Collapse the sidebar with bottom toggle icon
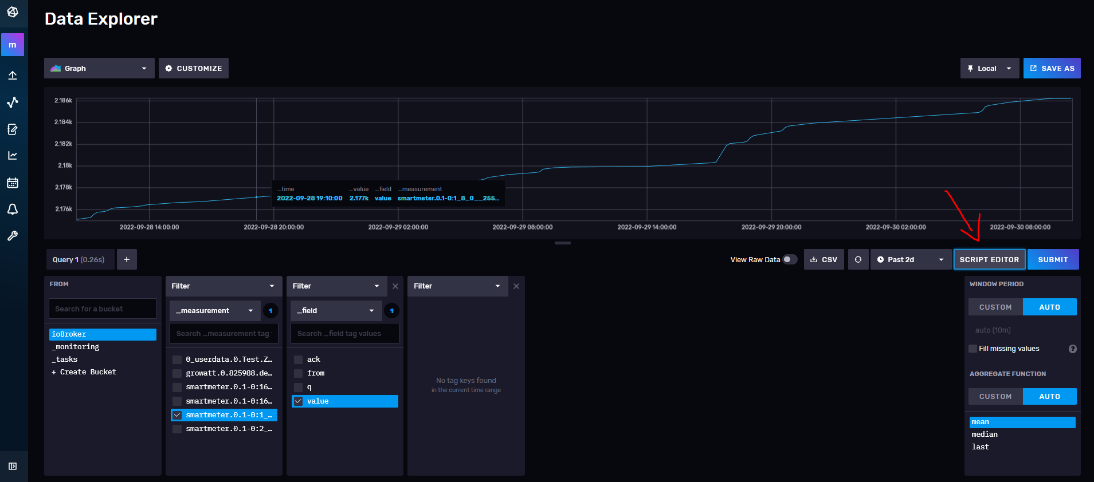The width and height of the screenshot is (1094, 482). 13,466
